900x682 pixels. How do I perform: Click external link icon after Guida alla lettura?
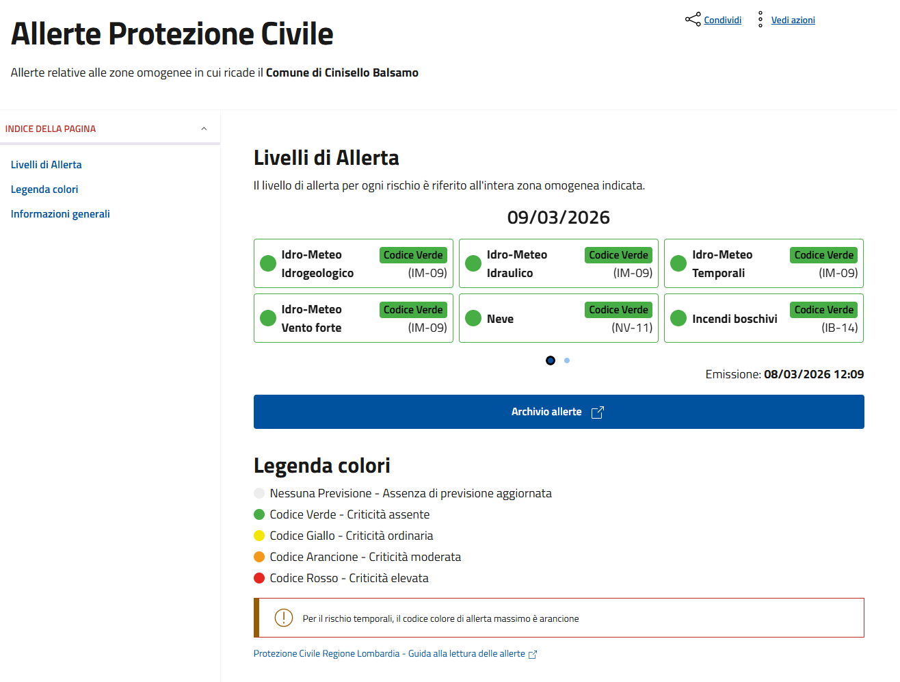(x=533, y=655)
